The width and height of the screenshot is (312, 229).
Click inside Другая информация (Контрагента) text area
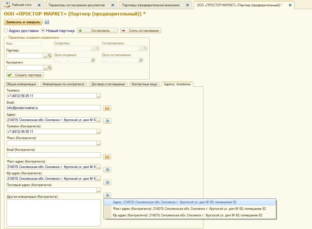coord(54,212)
